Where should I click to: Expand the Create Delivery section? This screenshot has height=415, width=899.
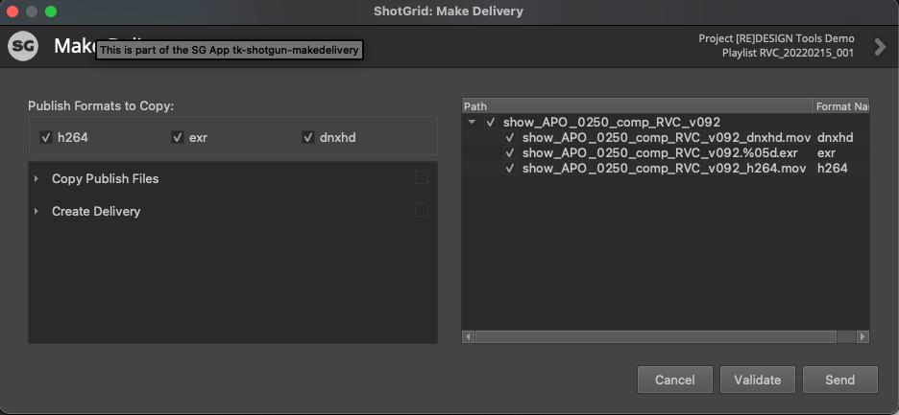pyautogui.click(x=36, y=211)
